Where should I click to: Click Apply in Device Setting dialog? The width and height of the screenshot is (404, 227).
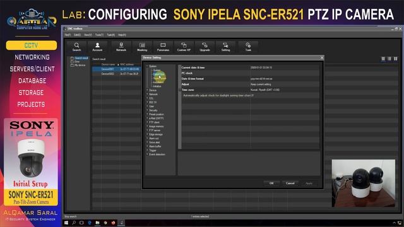[x=309, y=183]
